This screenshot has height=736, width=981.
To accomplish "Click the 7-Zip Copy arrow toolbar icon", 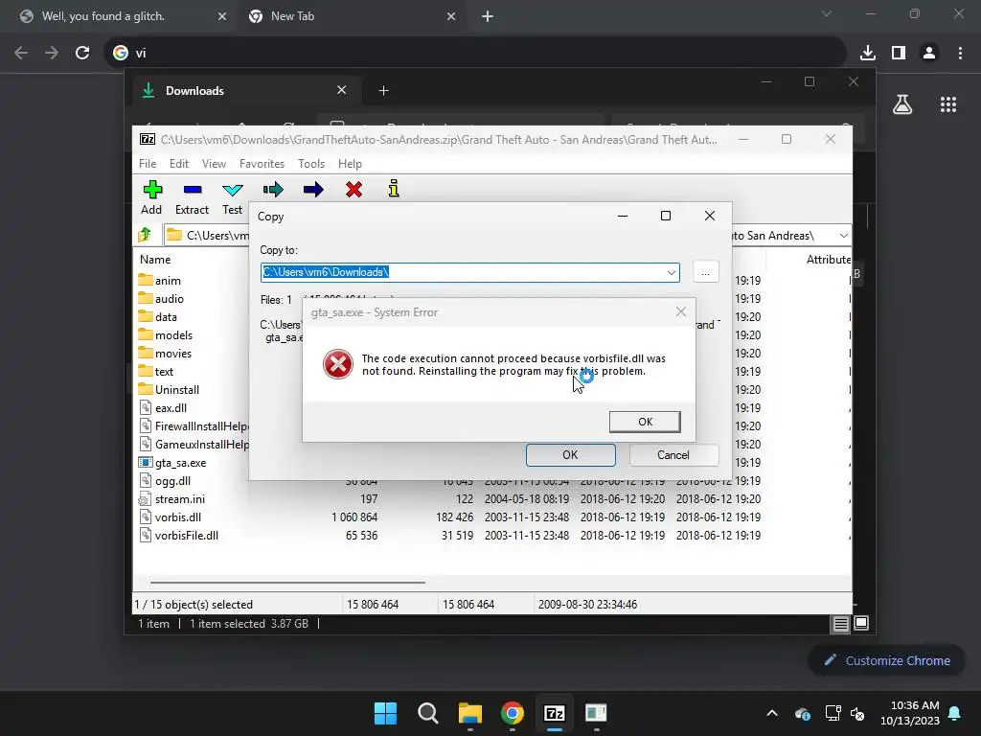I will [273, 190].
